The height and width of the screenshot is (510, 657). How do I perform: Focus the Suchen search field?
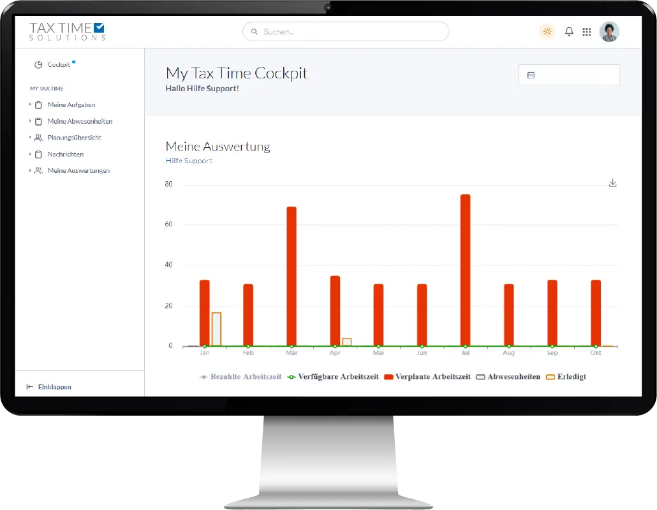click(346, 31)
